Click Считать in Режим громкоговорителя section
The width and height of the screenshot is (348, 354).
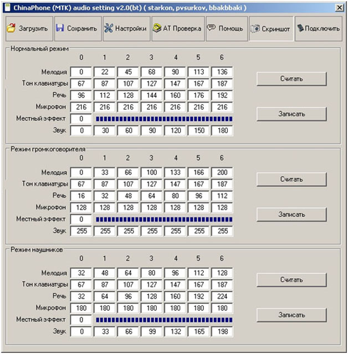[x=291, y=179]
